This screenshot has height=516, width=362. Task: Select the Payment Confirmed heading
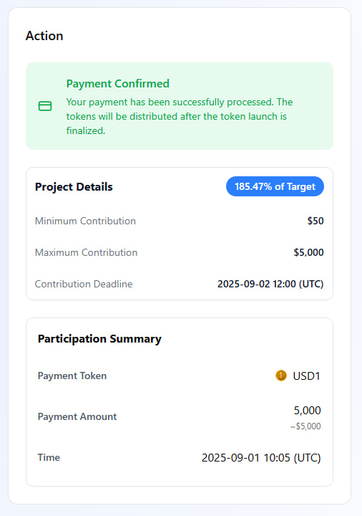coord(117,84)
